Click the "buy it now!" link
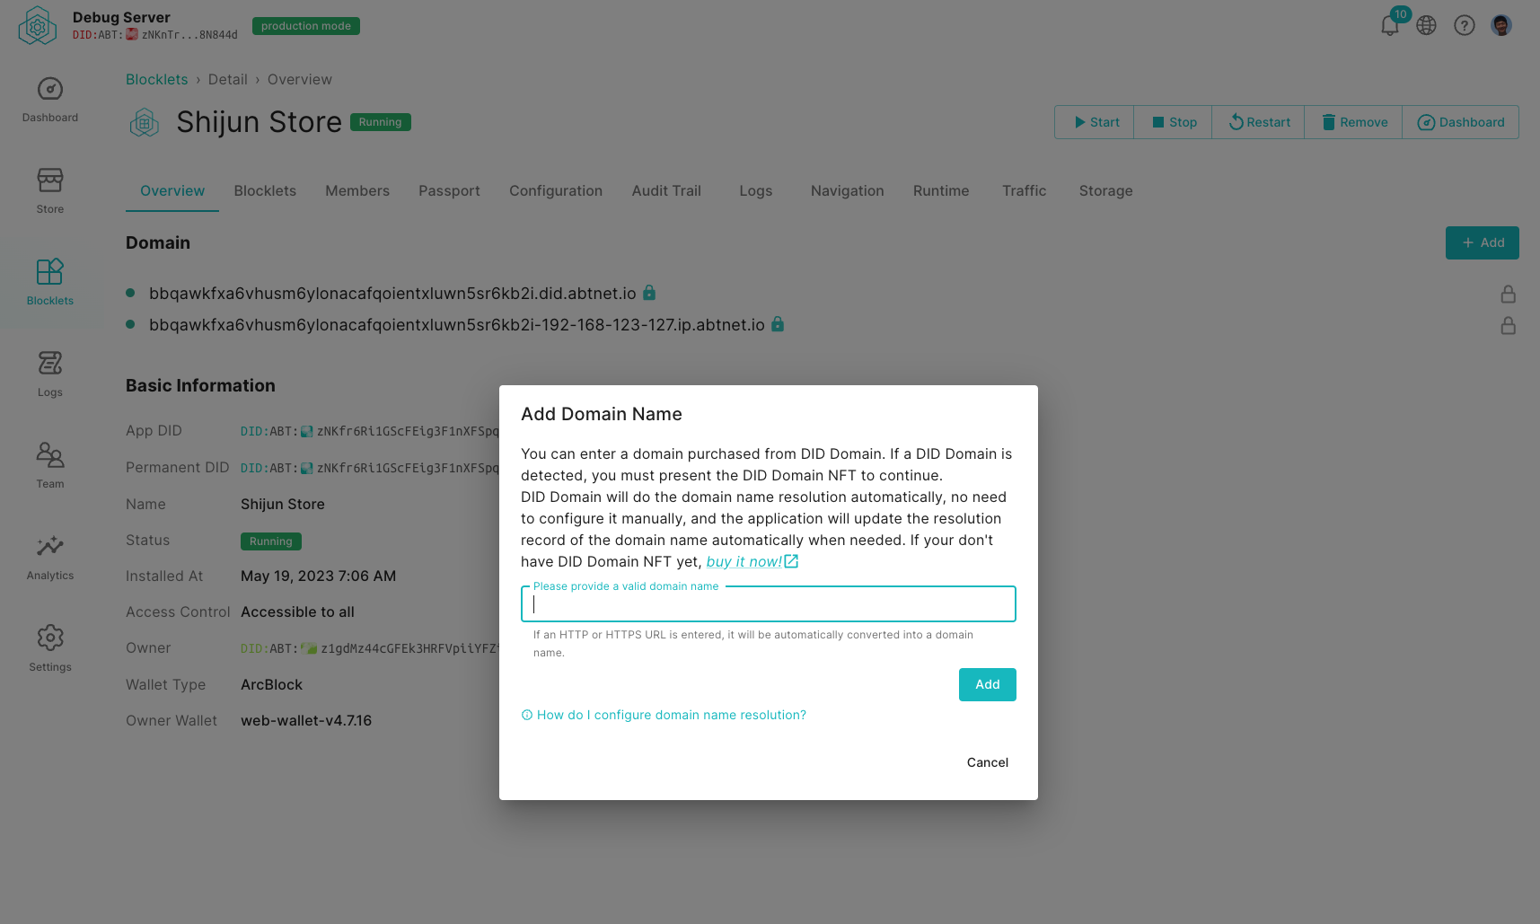 744,561
